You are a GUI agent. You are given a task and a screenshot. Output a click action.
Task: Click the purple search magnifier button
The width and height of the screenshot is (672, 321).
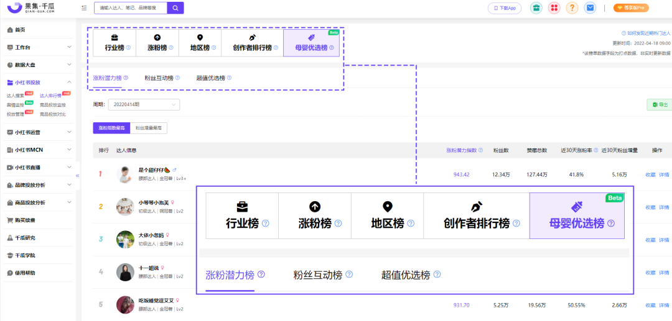(175, 7)
